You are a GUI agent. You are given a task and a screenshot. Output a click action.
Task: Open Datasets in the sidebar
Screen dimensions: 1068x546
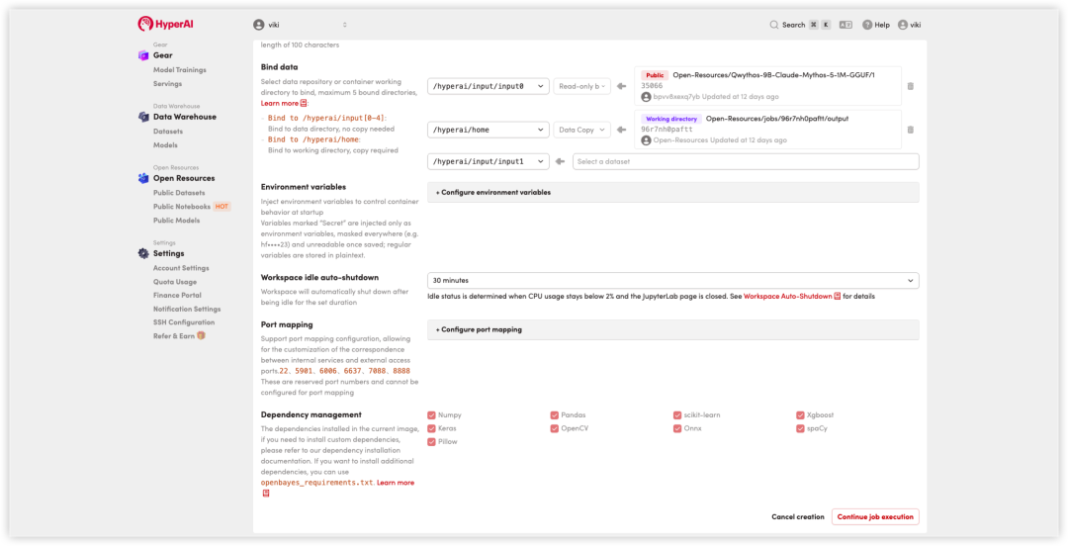pos(168,131)
